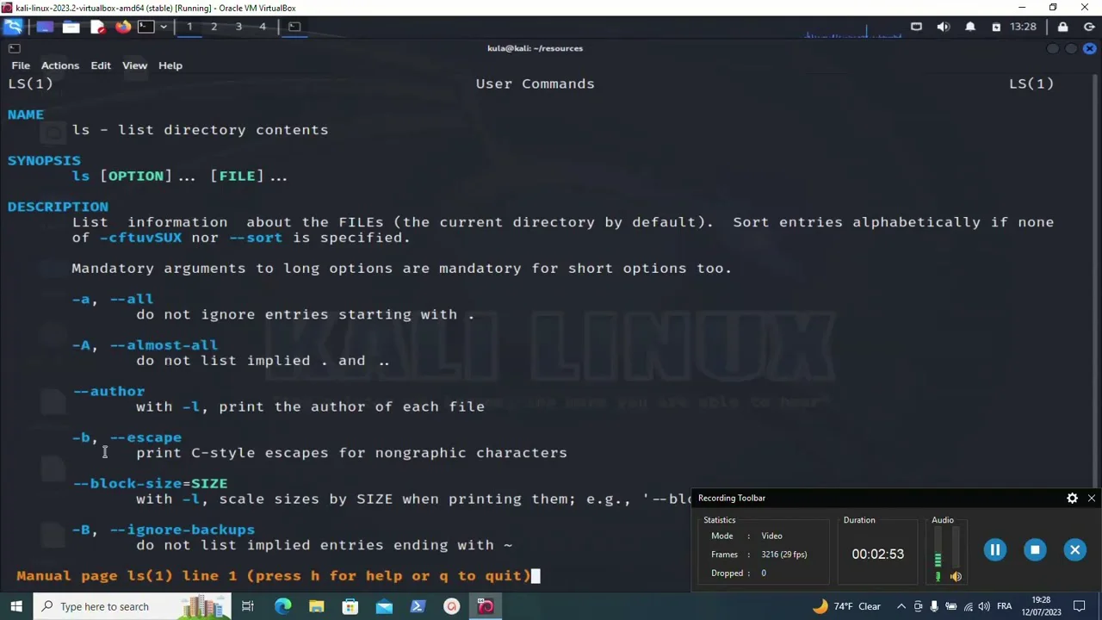Screen dimensions: 1102x620
Task: Minimize the Kali terminal window
Action: click(x=1052, y=48)
